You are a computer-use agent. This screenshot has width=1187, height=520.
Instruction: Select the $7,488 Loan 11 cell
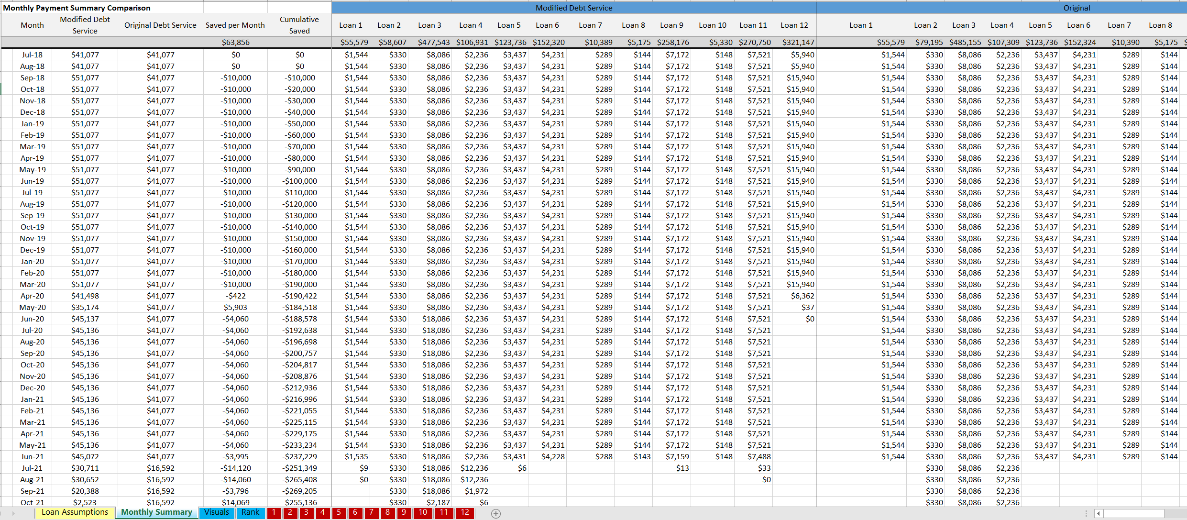point(753,456)
